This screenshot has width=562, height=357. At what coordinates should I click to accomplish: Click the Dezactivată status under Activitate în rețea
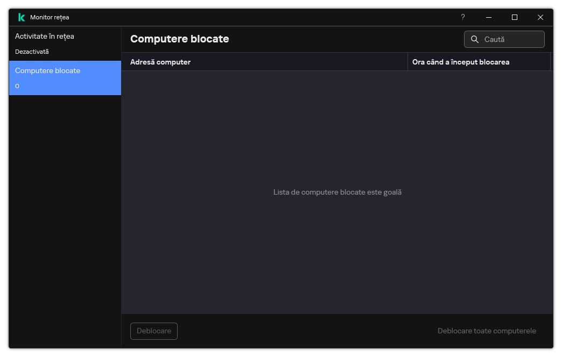(x=32, y=52)
